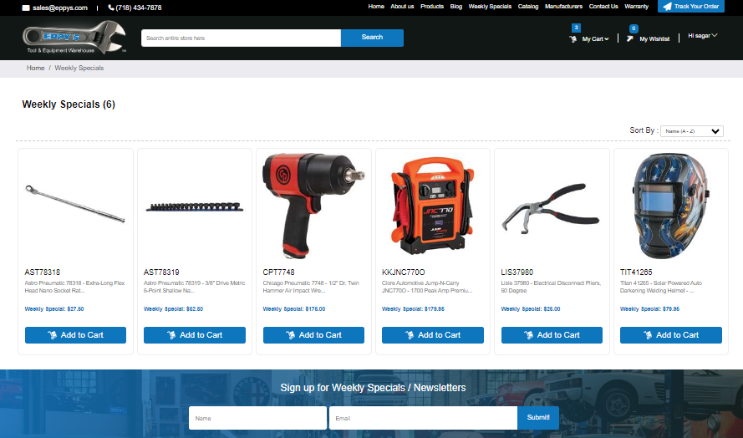Click the envelope icon beside sales email

click(26, 8)
